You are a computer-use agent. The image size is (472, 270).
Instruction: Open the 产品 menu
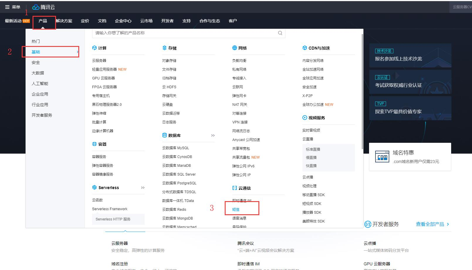[43, 21]
